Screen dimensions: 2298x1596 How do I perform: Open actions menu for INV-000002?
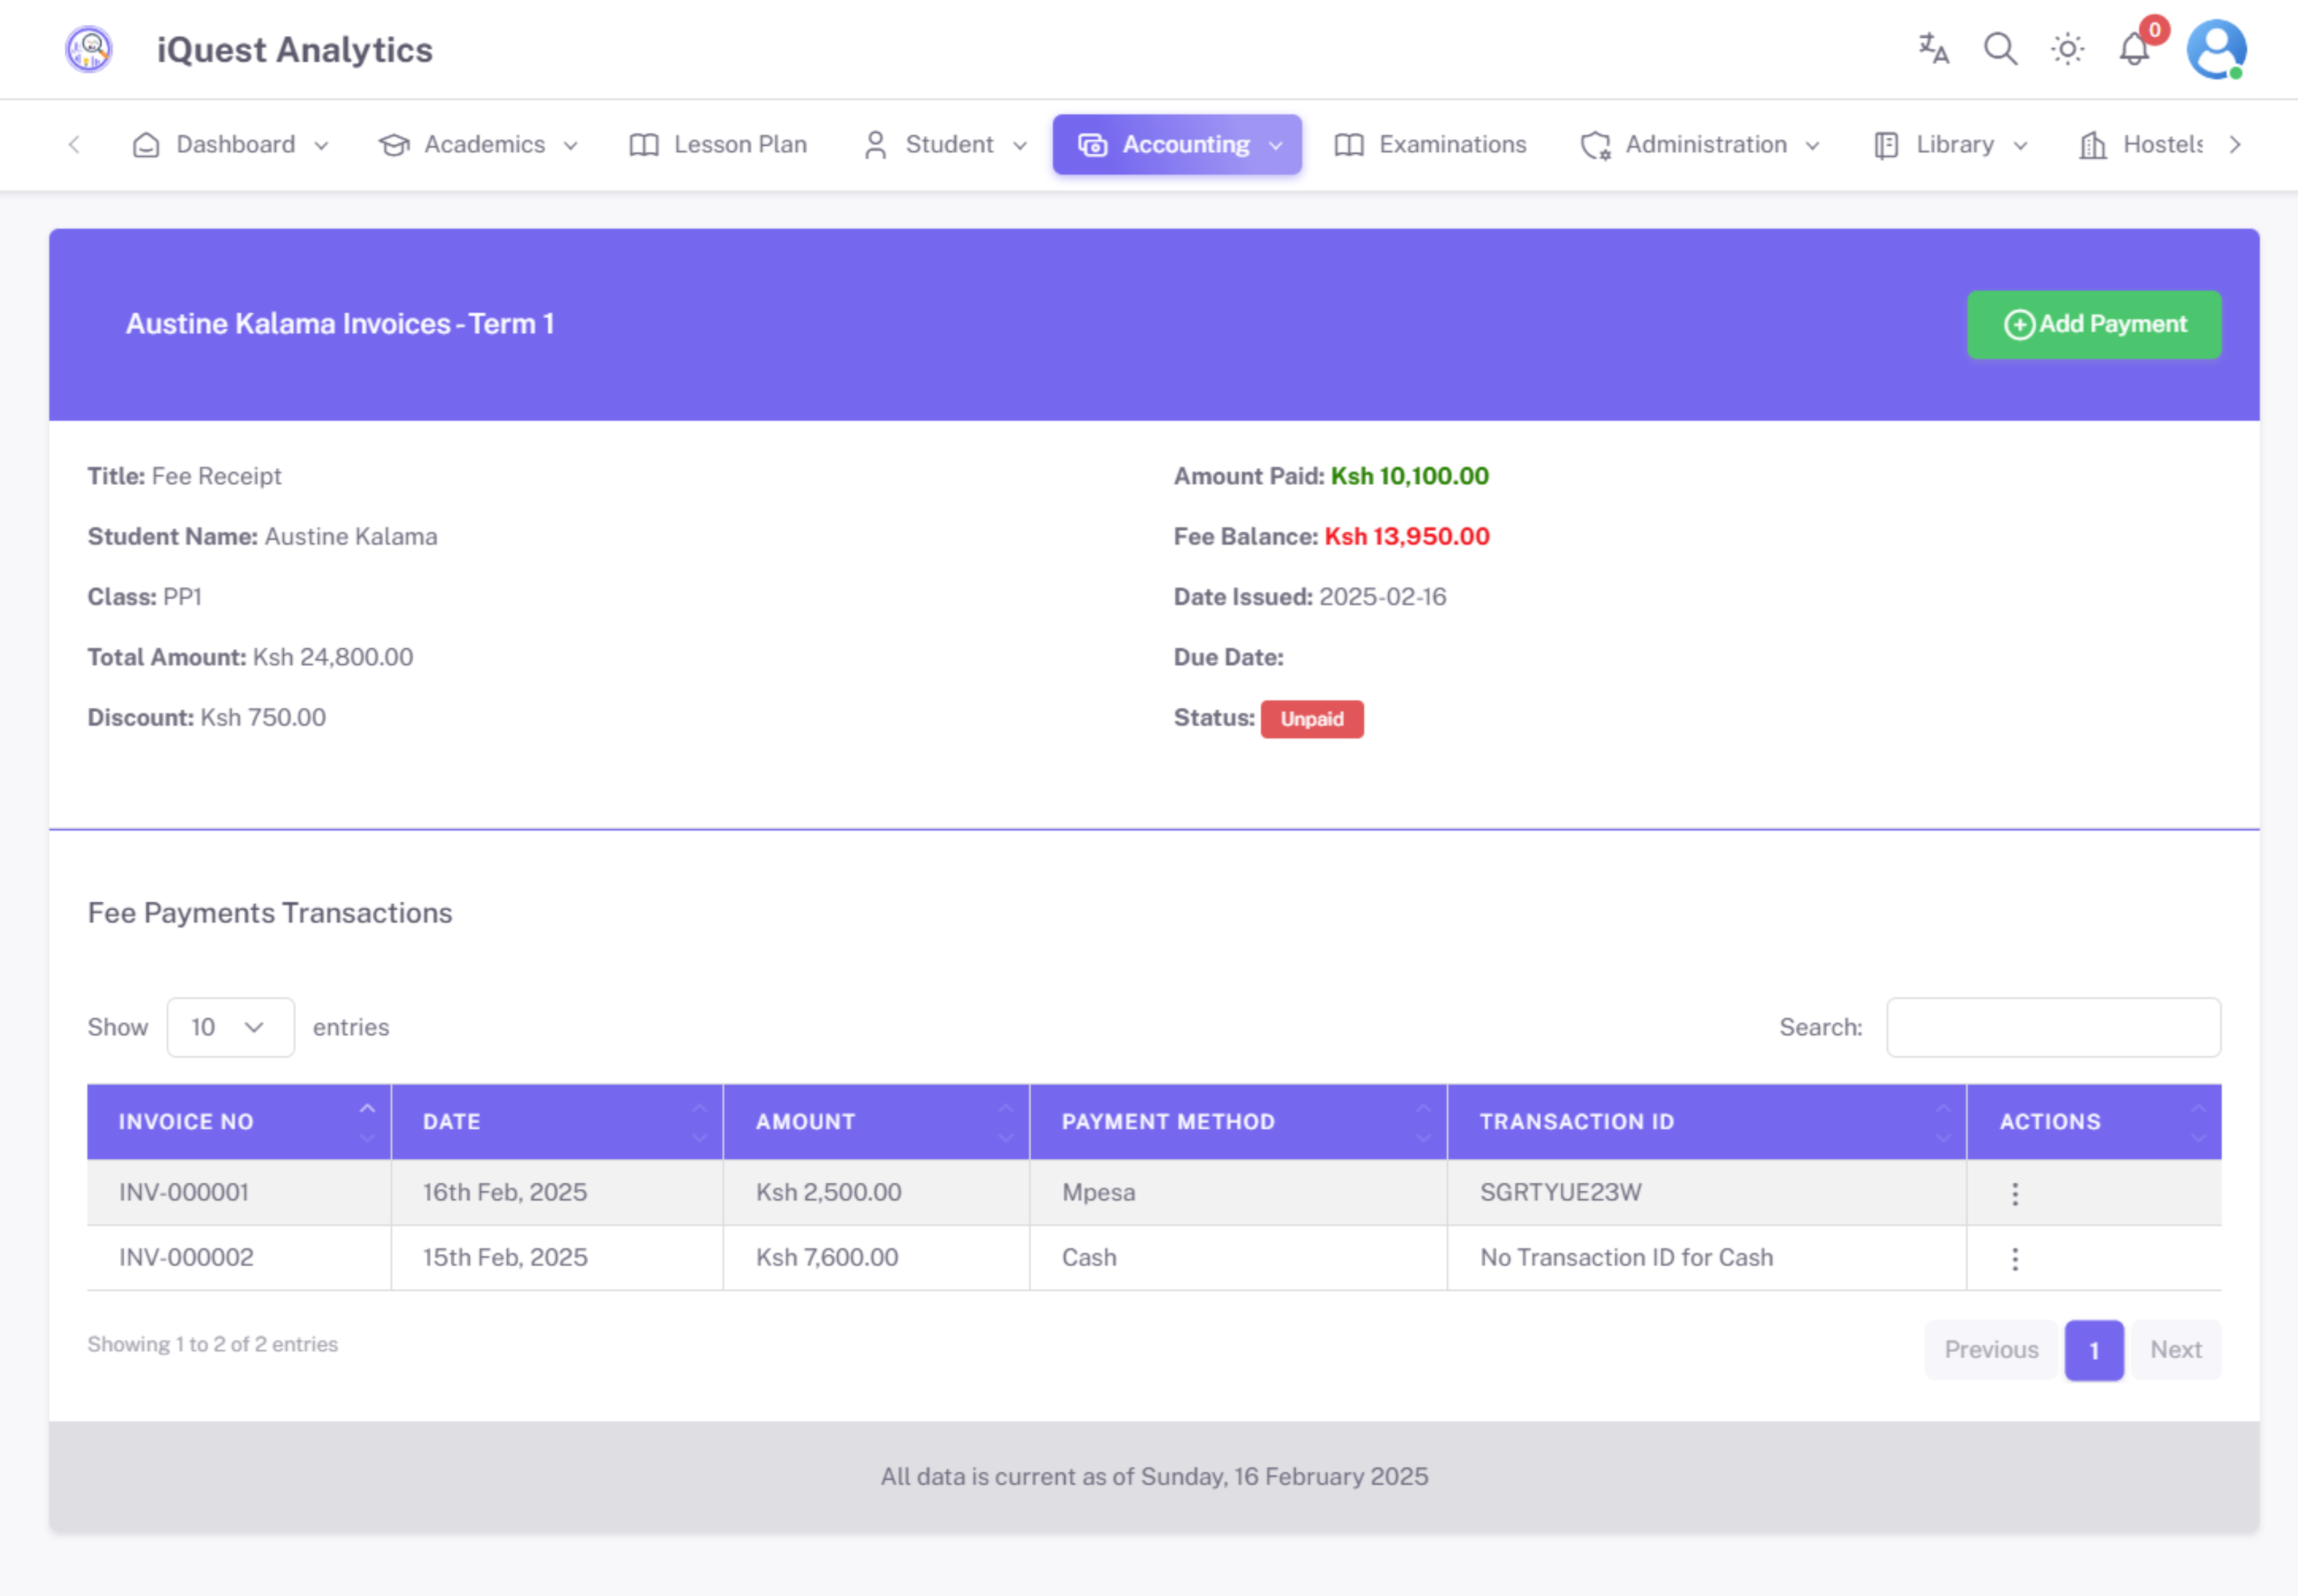pyautogui.click(x=2015, y=1258)
